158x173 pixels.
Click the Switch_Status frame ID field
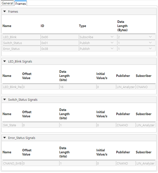pyautogui.click(x=60, y=43)
